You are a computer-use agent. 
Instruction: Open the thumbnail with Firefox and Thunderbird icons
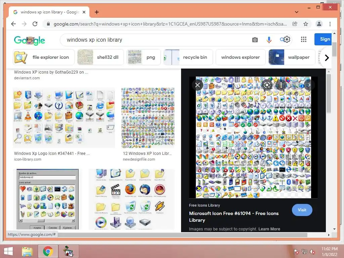pyautogui.click(x=131, y=199)
